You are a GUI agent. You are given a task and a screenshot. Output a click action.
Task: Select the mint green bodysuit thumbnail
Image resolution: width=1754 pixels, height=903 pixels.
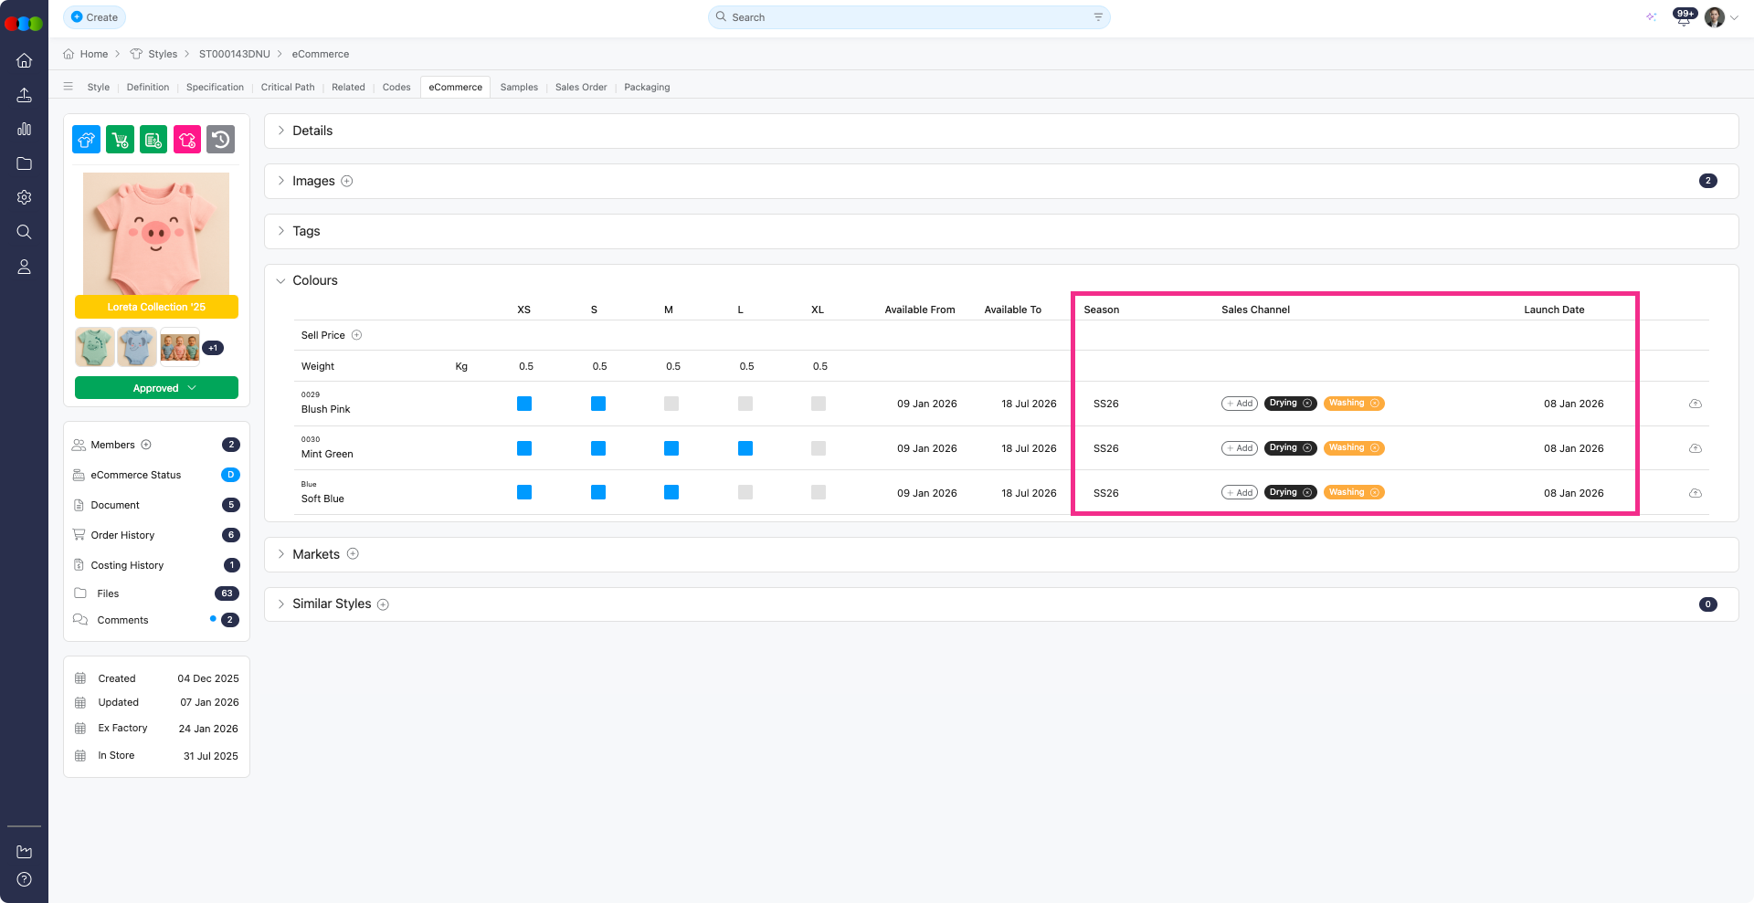pos(95,348)
